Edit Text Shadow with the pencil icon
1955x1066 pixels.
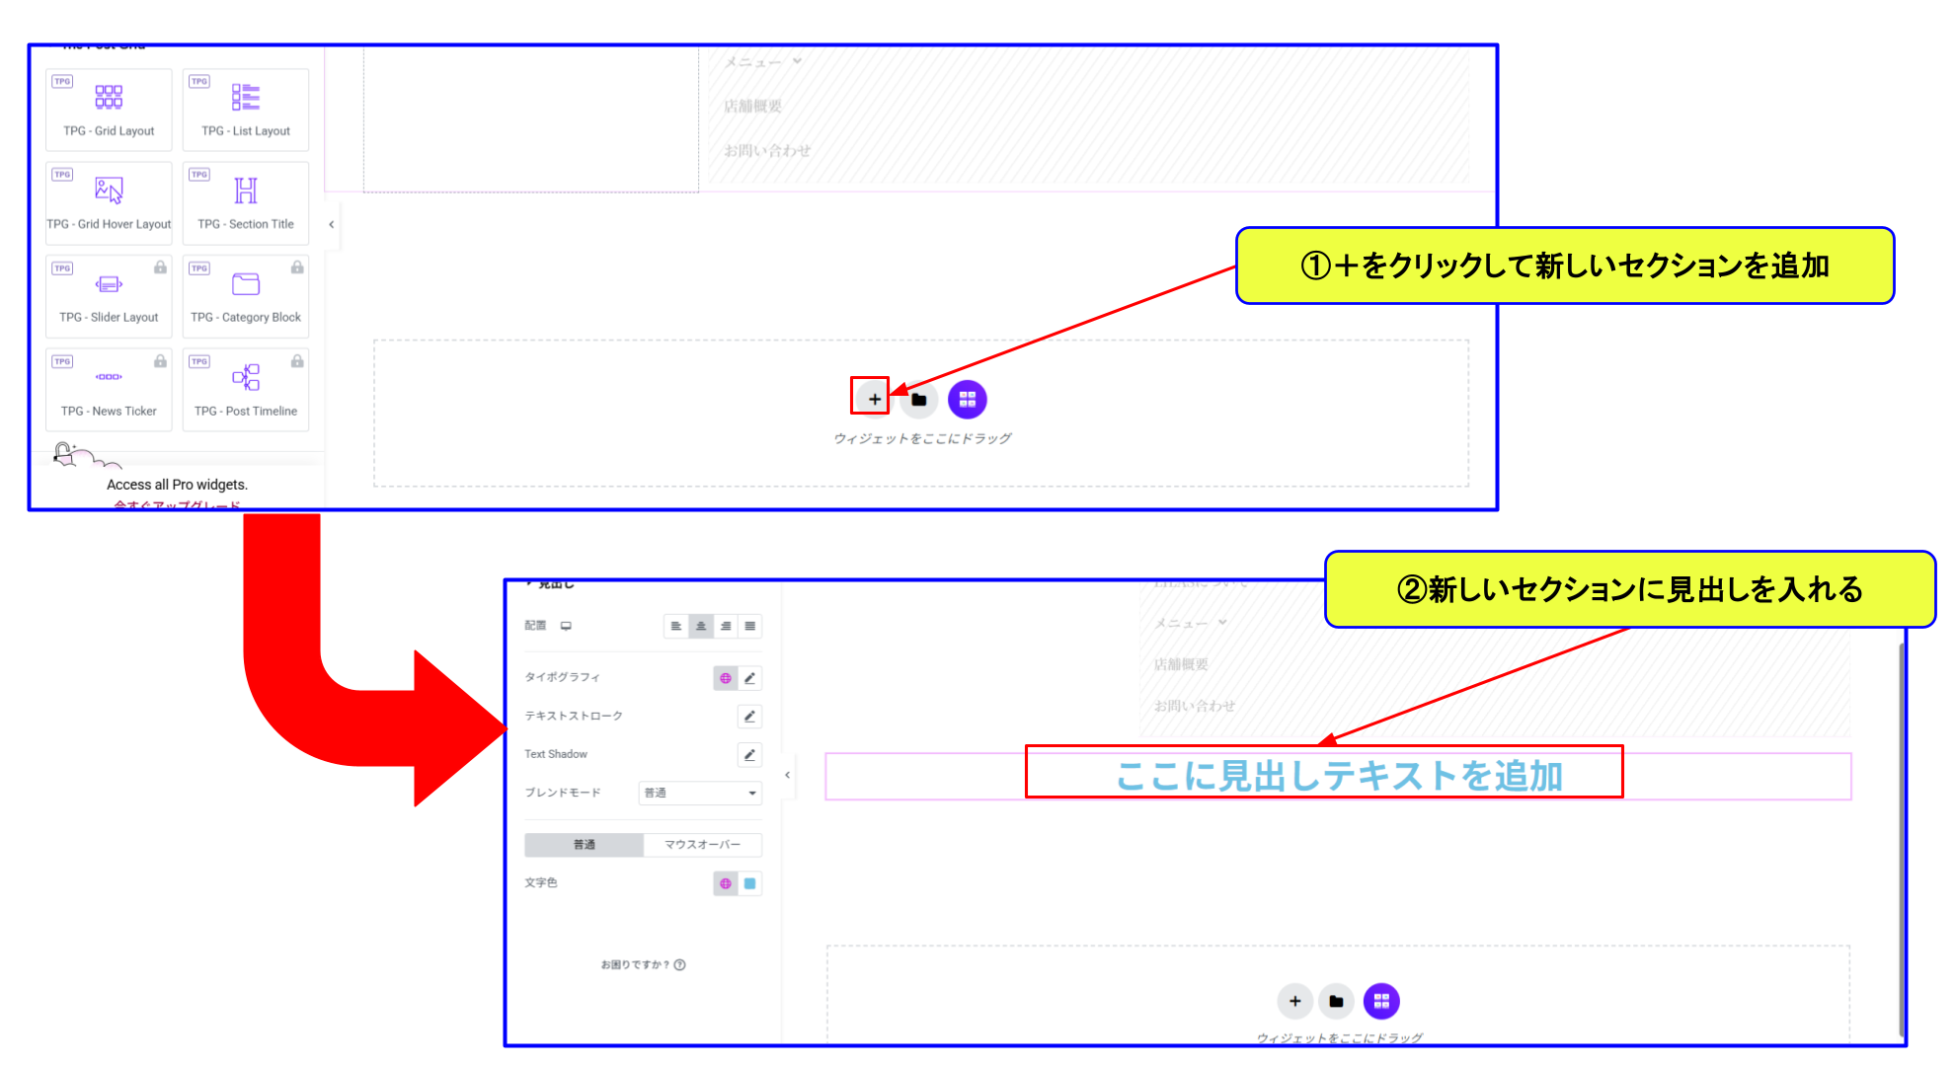tap(750, 754)
